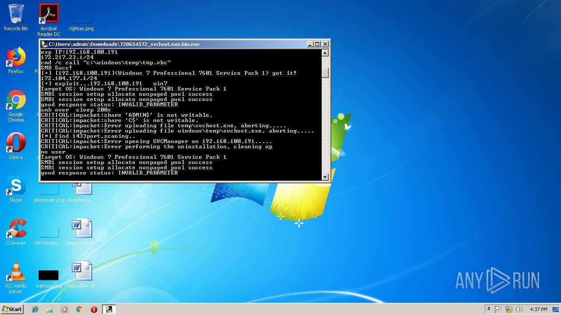Launch CCleaner from the desktop
The image size is (561, 315).
tap(16, 232)
